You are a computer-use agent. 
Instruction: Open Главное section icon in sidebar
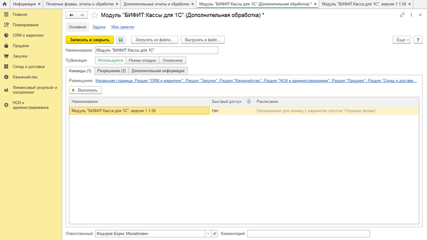(6, 14)
